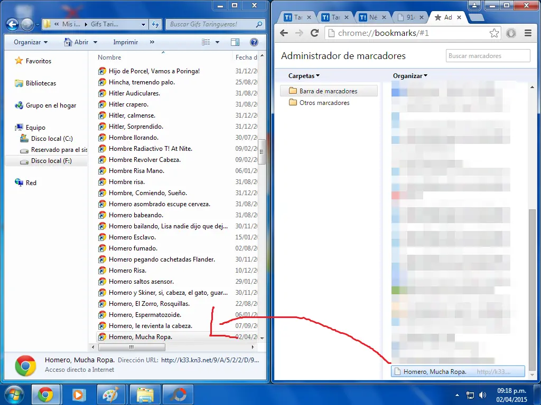The height and width of the screenshot is (405, 541).
Task: Switch to the third Chrome tab
Action: point(373,17)
